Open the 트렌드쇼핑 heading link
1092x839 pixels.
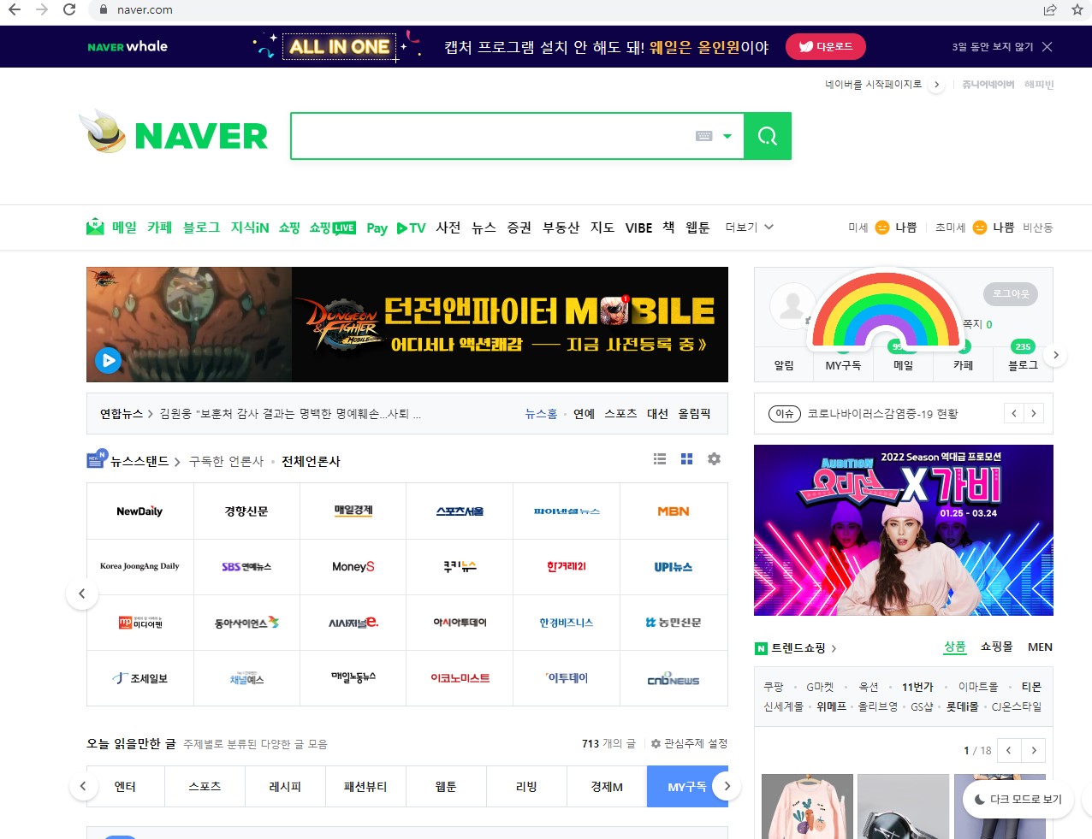[x=798, y=648]
